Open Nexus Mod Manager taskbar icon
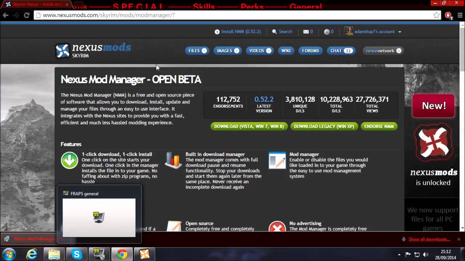The height and width of the screenshot is (261, 465). [144, 254]
